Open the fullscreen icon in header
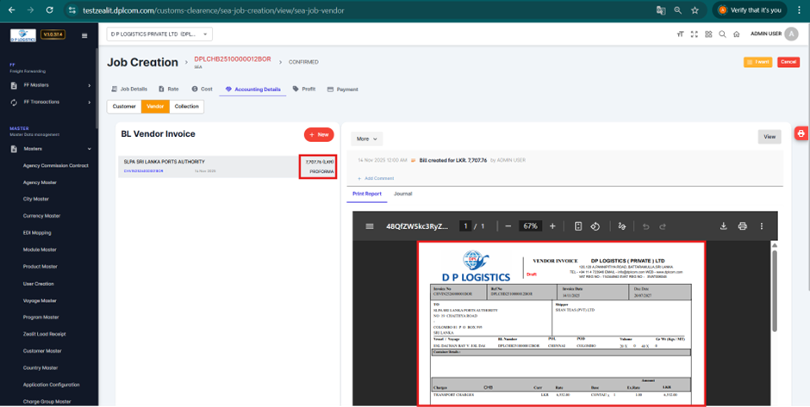The width and height of the screenshot is (810, 407). tap(694, 34)
